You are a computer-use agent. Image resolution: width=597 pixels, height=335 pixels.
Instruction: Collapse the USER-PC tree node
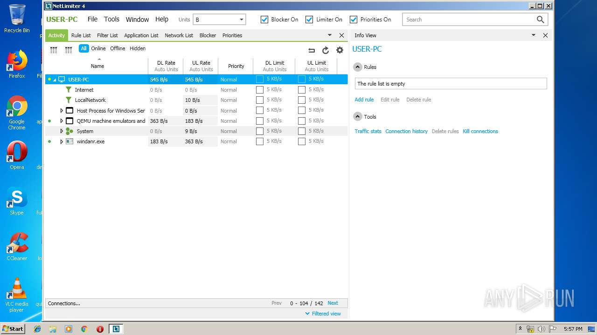(55, 80)
